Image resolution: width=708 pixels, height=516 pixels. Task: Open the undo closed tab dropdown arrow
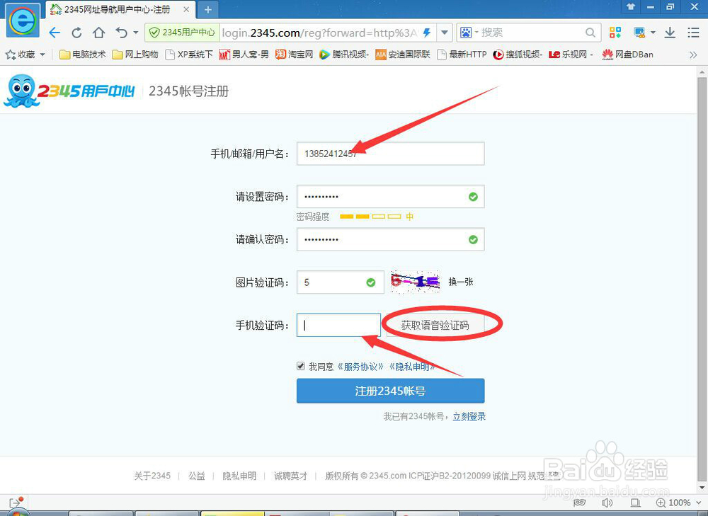point(135,33)
